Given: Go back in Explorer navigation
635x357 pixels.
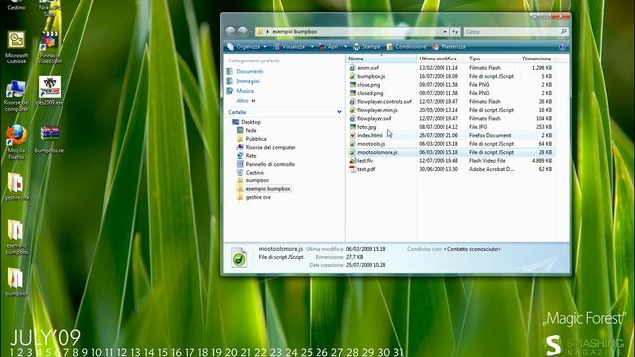Looking at the screenshot, I should (x=230, y=31).
